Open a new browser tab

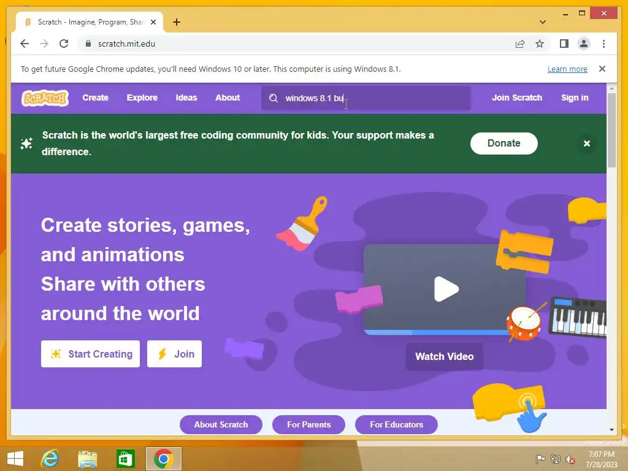176,22
